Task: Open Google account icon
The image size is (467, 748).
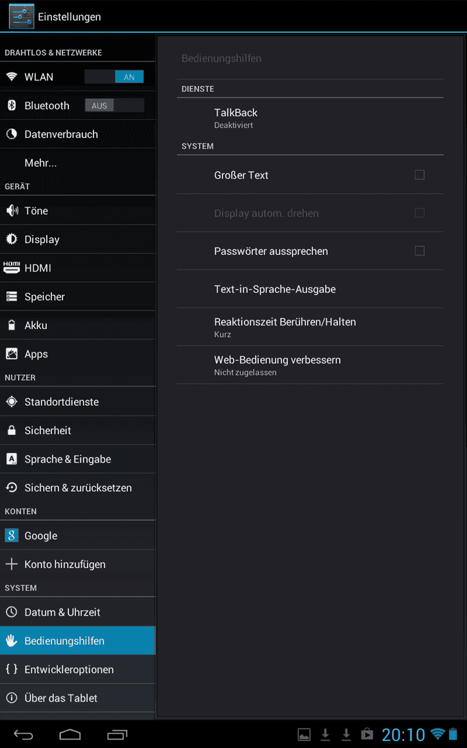Action: pos(12,535)
